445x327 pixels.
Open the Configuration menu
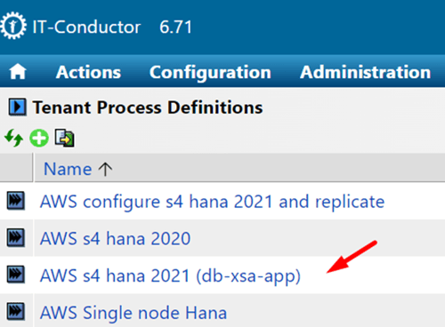[x=210, y=73]
